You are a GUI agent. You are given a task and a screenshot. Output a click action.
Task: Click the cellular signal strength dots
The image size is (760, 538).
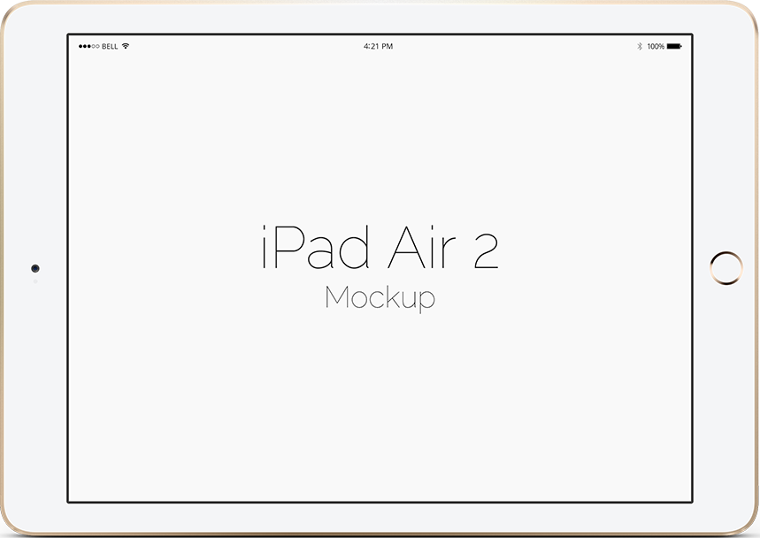pyautogui.click(x=89, y=46)
